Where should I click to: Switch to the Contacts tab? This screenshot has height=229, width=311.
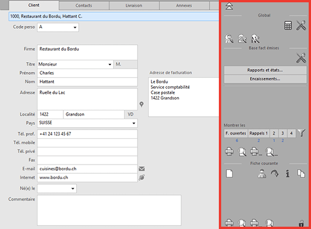pos(84,6)
